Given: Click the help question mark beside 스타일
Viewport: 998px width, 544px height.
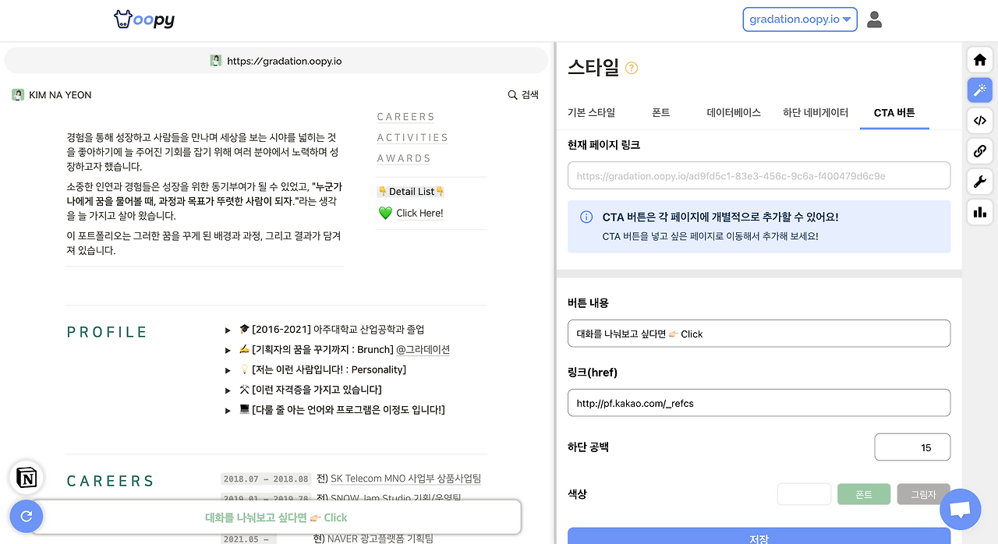Looking at the screenshot, I should tap(630, 69).
